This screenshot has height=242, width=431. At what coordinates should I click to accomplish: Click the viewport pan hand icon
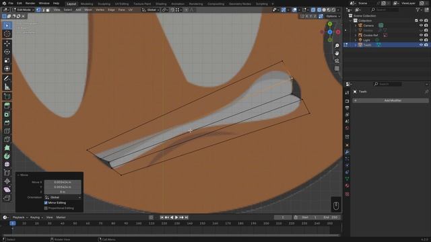coord(337,53)
